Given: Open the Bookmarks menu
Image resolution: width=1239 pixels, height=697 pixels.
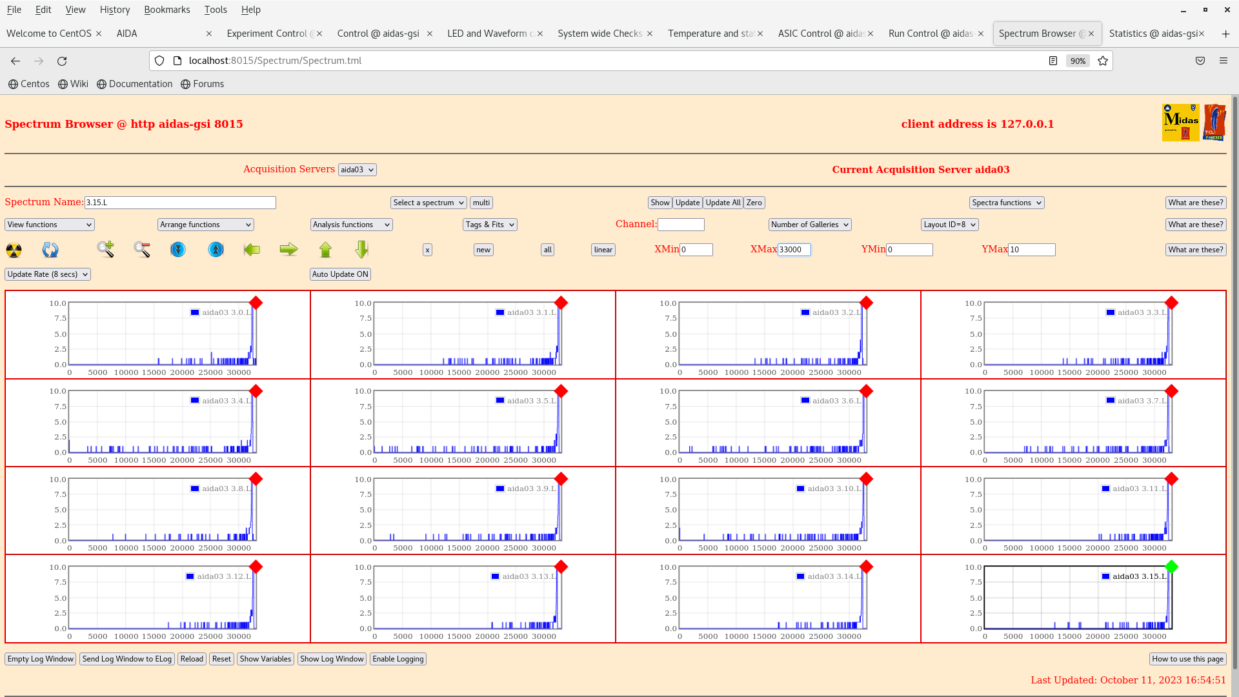Looking at the screenshot, I should click(x=166, y=10).
